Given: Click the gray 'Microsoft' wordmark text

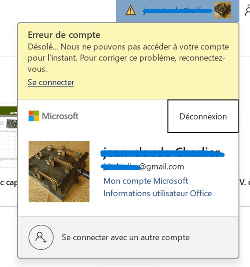Looking at the screenshot, I should pos(60,116).
